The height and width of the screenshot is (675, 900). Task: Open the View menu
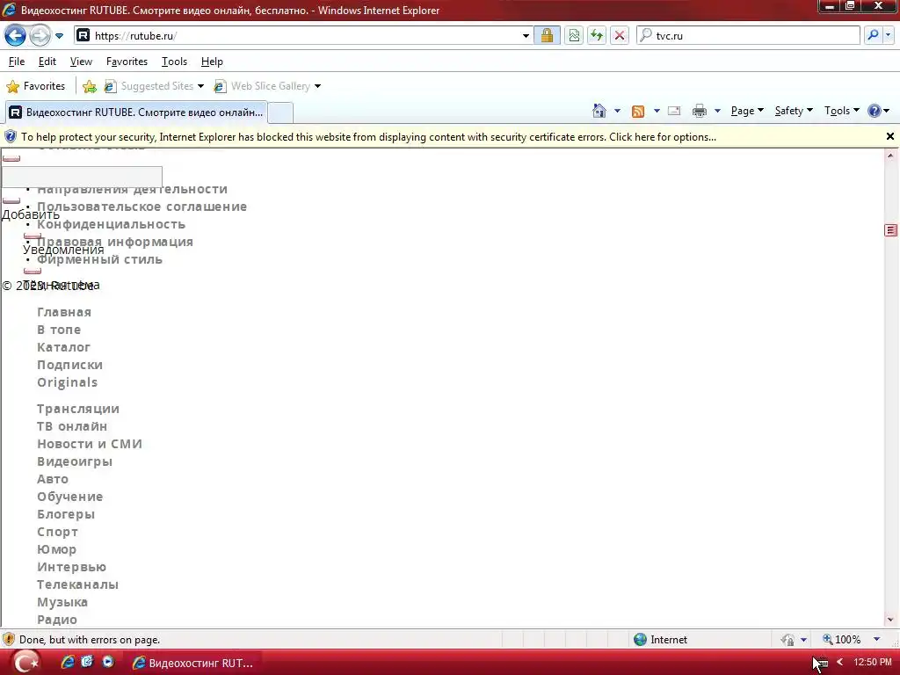pyautogui.click(x=81, y=62)
